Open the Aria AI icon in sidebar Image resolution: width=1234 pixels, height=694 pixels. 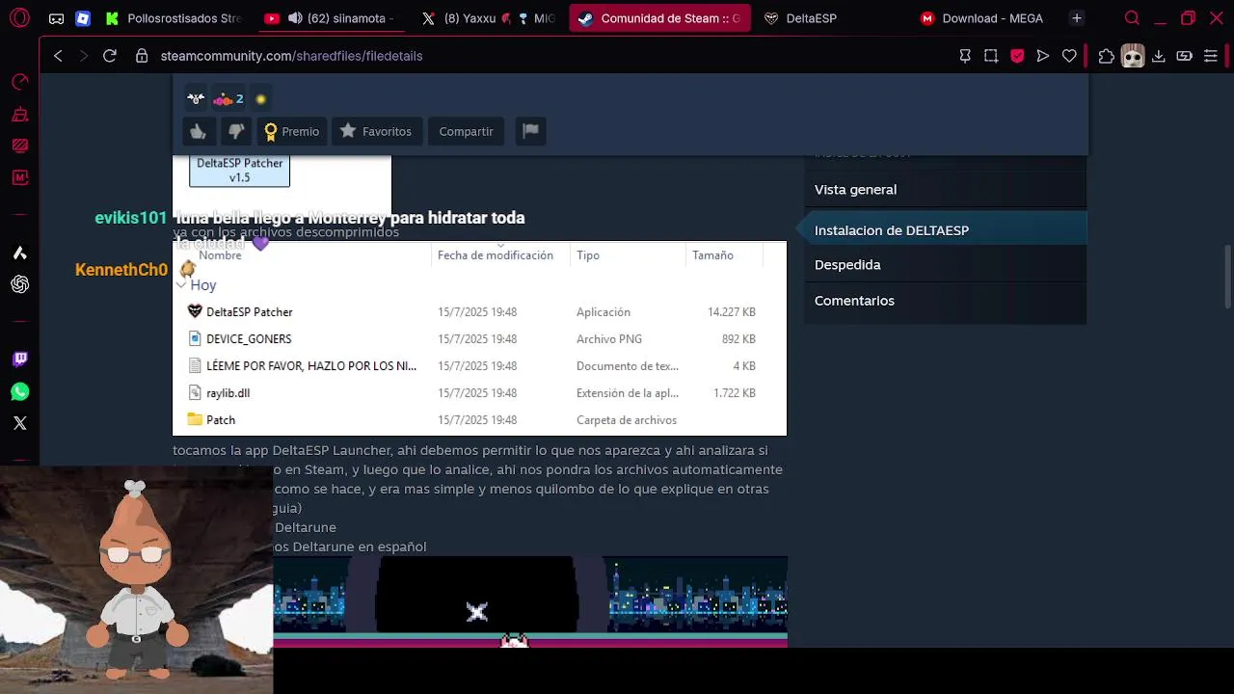coord(19,253)
